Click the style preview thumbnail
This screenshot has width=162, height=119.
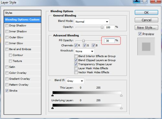tap(146, 47)
